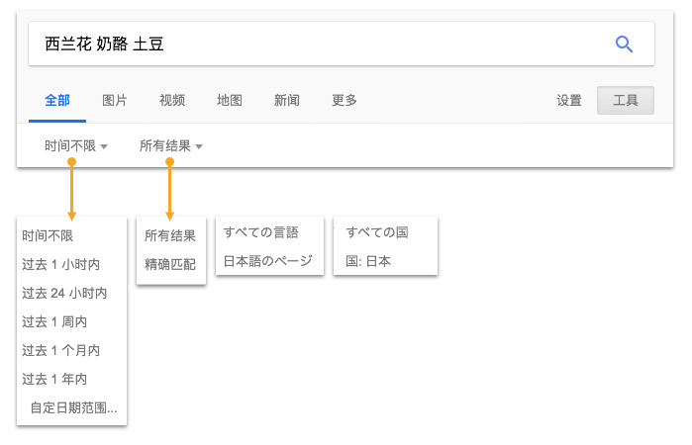Select the 地图 tab

pyautogui.click(x=230, y=100)
